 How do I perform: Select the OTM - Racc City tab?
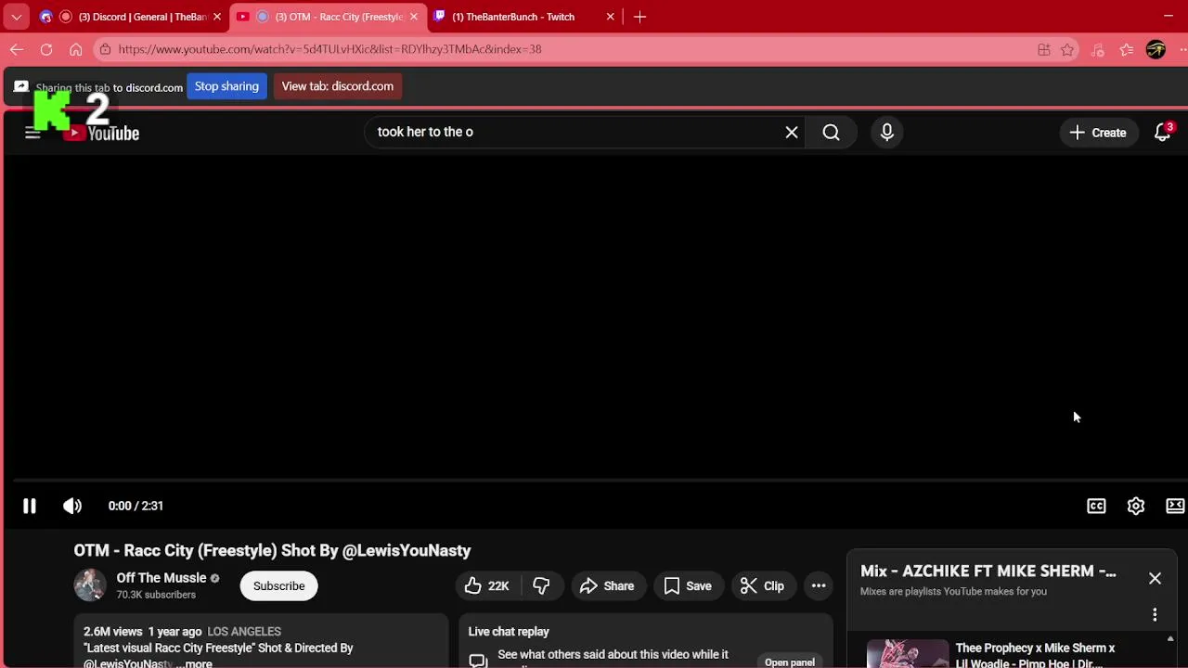[327, 17]
